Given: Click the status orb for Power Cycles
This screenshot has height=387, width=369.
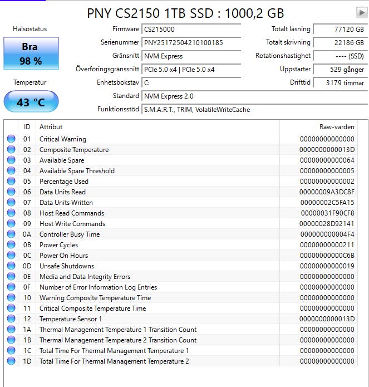Looking at the screenshot, I should click(11, 244).
